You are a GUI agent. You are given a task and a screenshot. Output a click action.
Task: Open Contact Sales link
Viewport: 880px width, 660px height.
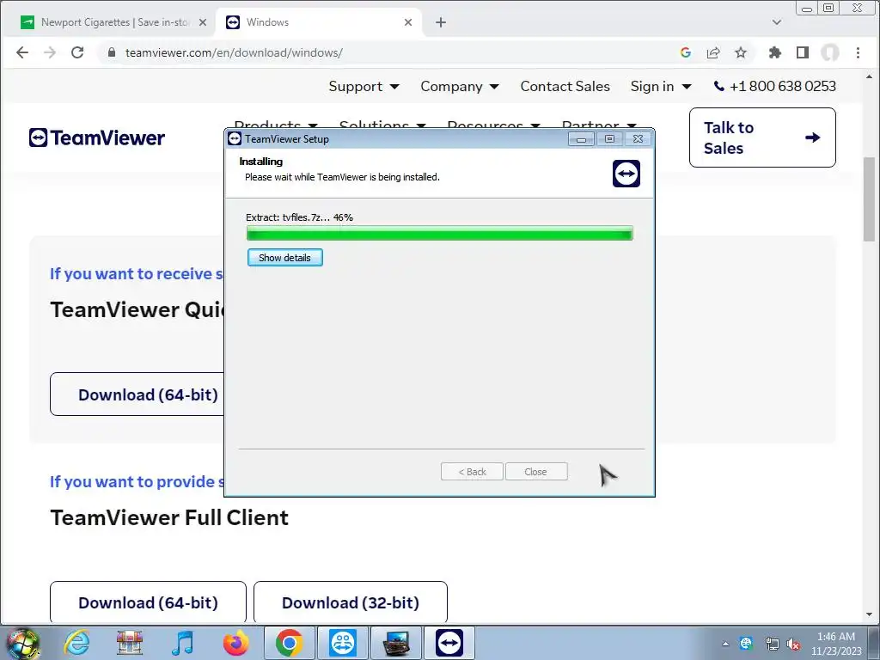click(x=565, y=87)
